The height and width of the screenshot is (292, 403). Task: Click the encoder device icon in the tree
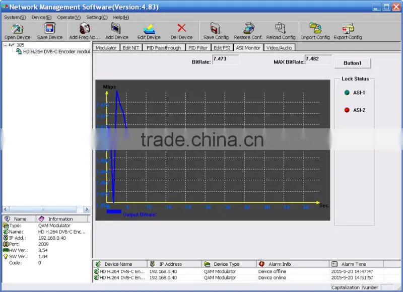19,51
